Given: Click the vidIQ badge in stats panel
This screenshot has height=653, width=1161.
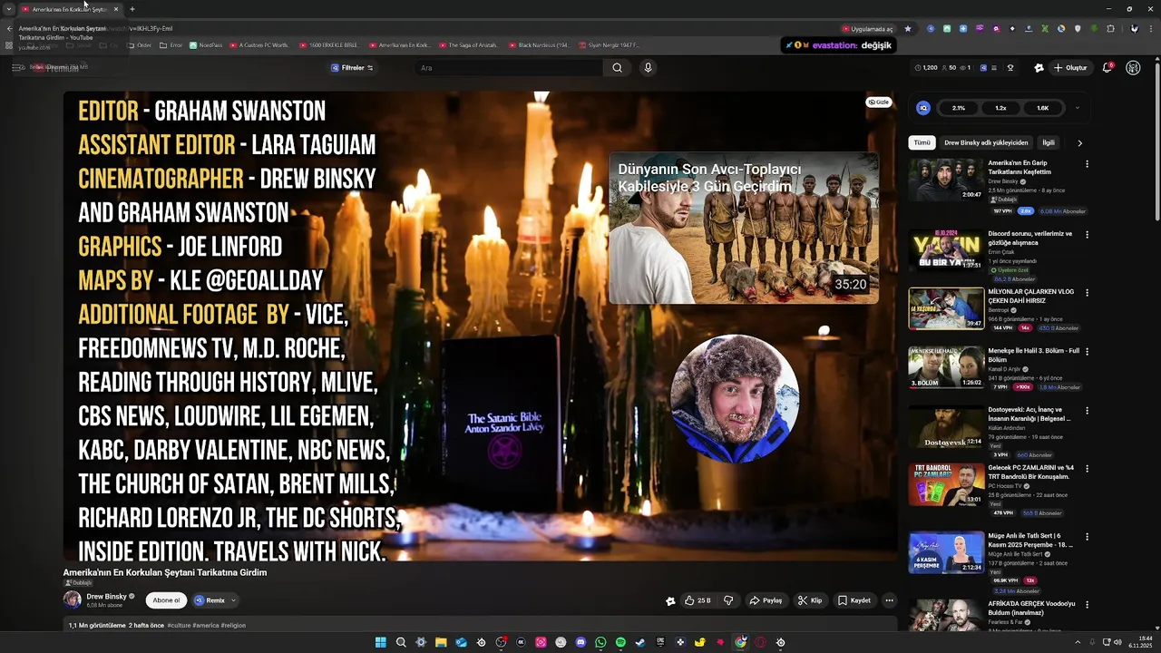Looking at the screenshot, I should (x=923, y=108).
